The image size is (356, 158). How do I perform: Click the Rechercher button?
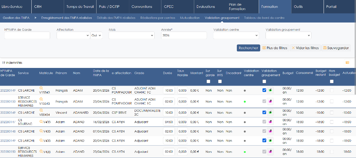pos(249,48)
